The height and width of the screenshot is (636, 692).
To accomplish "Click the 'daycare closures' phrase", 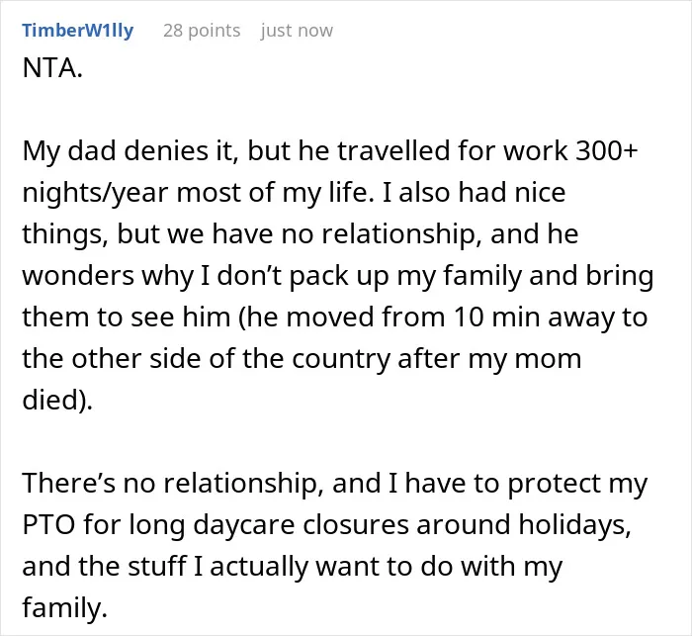I will (x=301, y=524).
